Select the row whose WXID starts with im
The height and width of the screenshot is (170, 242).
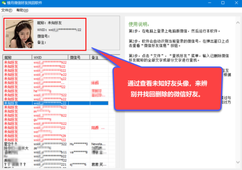click(x=56, y=111)
